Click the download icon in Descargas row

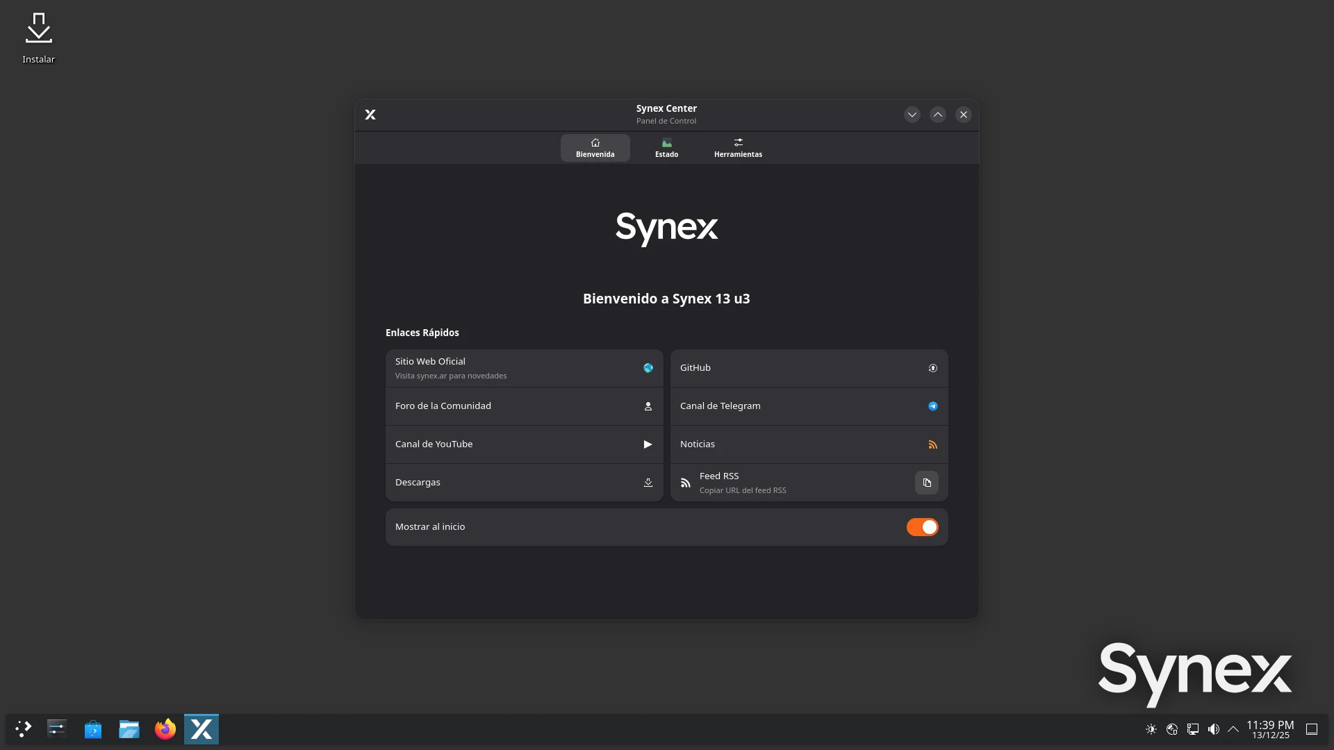click(648, 483)
